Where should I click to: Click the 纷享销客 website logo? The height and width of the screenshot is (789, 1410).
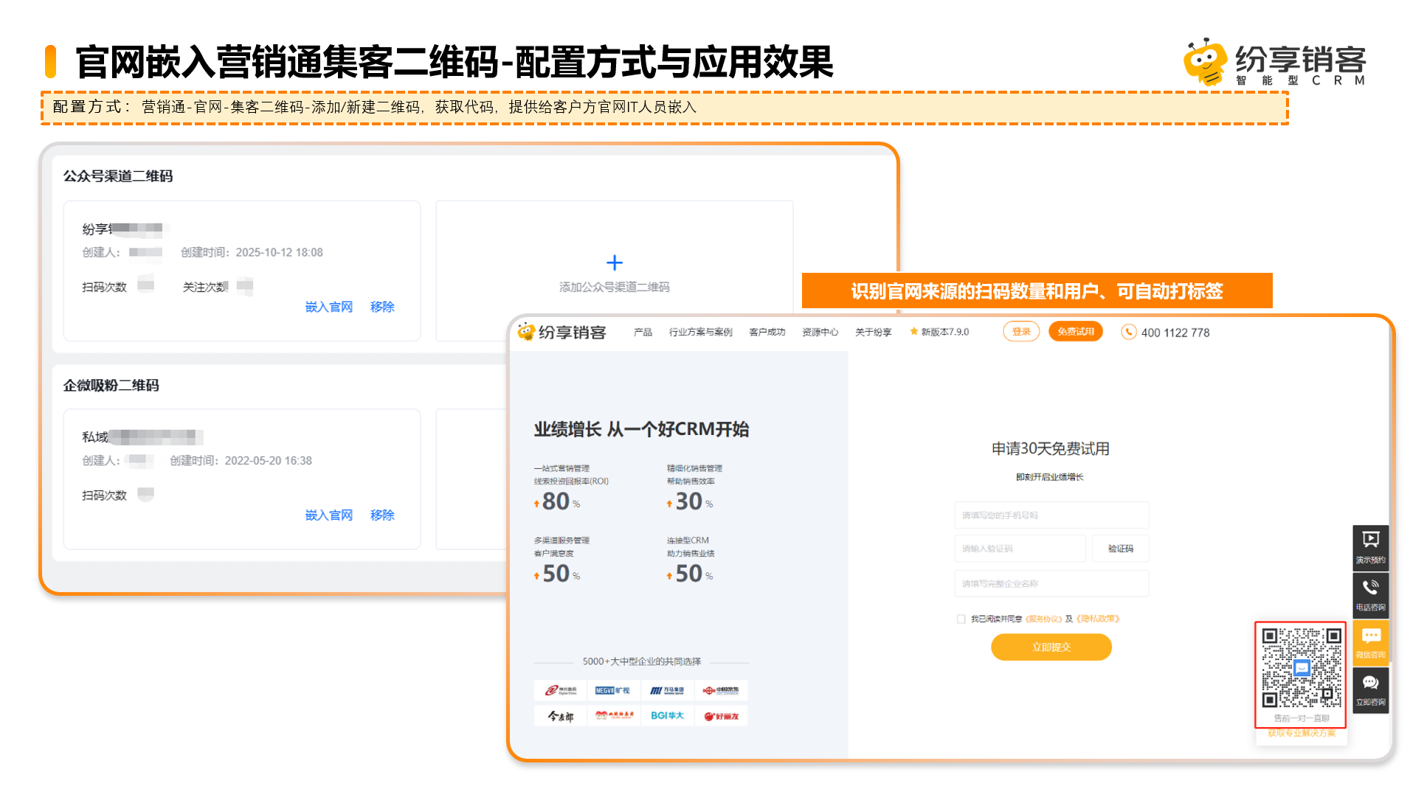pos(561,332)
